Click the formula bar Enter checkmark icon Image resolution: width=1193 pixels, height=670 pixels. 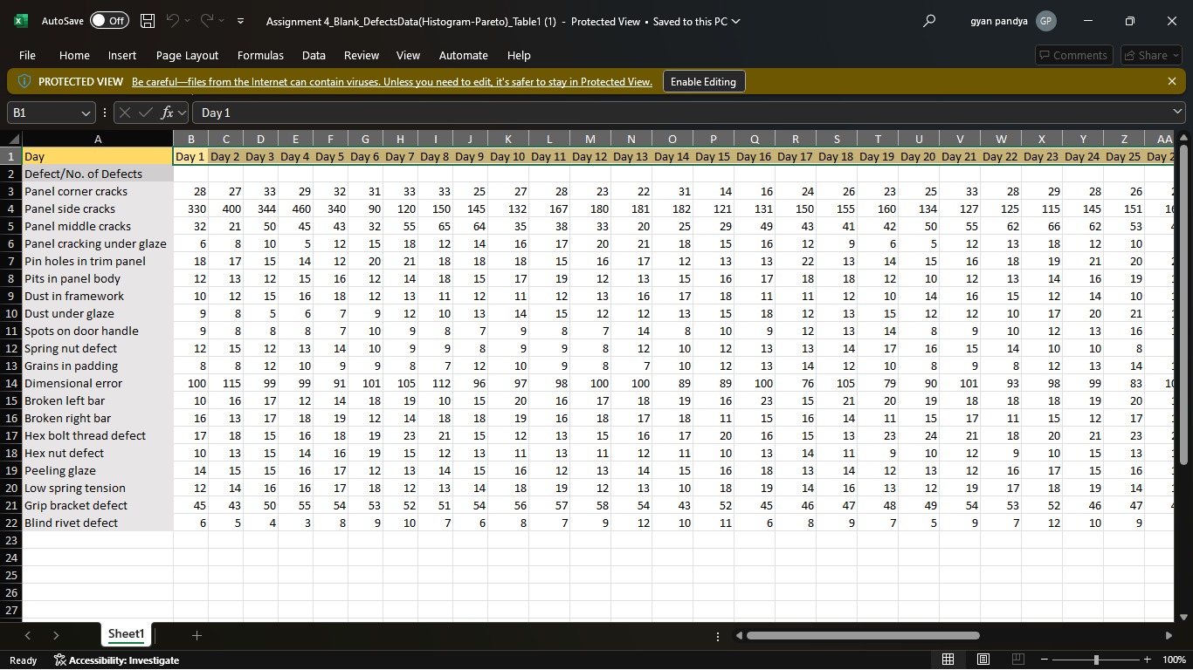click(x=146, y=113)
